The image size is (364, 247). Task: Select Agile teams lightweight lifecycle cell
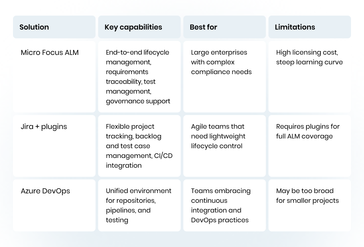tap(225, 146)
